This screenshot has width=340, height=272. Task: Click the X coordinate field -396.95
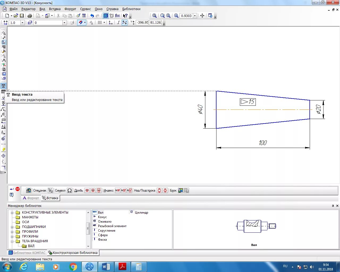coord(142,23)
